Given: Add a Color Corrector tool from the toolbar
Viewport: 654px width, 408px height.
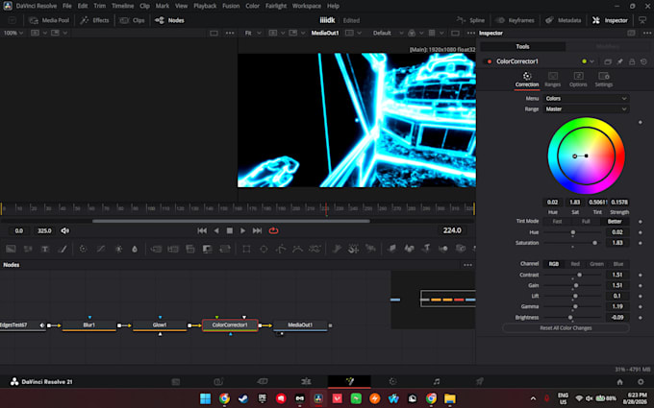Looking at the screenshot, I should [x=83, y=249].
